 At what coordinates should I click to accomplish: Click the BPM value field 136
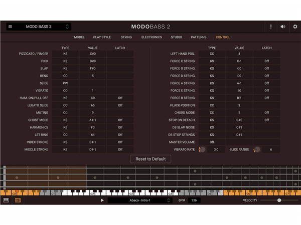click(x=194, y=200)
